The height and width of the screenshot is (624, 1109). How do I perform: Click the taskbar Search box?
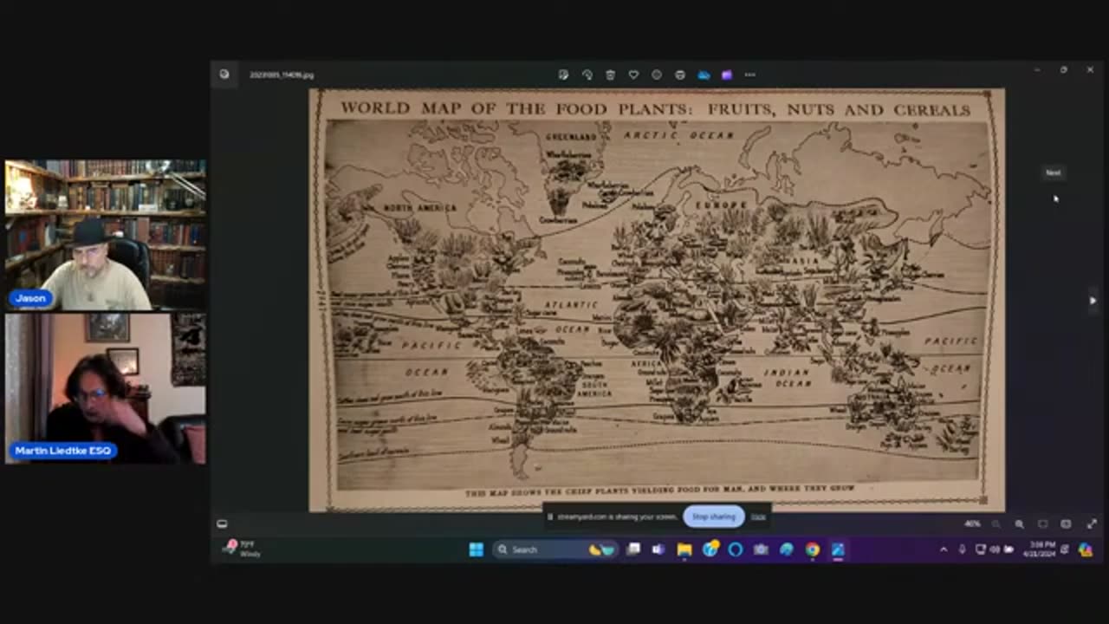point(554,549)
